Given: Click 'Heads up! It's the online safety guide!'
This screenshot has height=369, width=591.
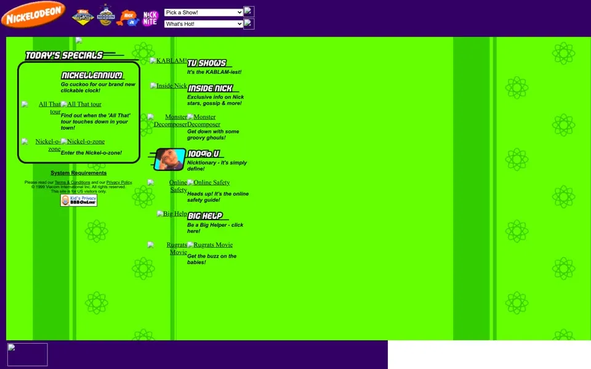Looking at the screenshot, I should pos(218,197).
